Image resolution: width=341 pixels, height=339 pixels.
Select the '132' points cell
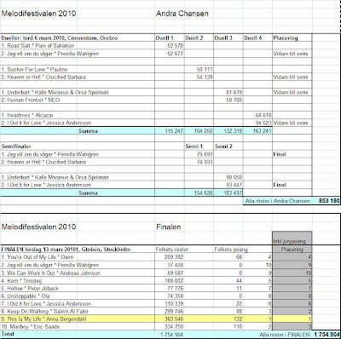pyautogui.click(x=238, y=319)
